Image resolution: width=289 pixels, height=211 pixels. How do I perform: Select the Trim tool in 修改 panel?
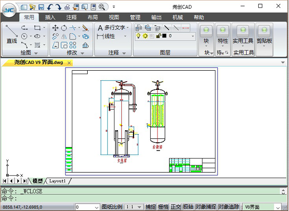73,28
